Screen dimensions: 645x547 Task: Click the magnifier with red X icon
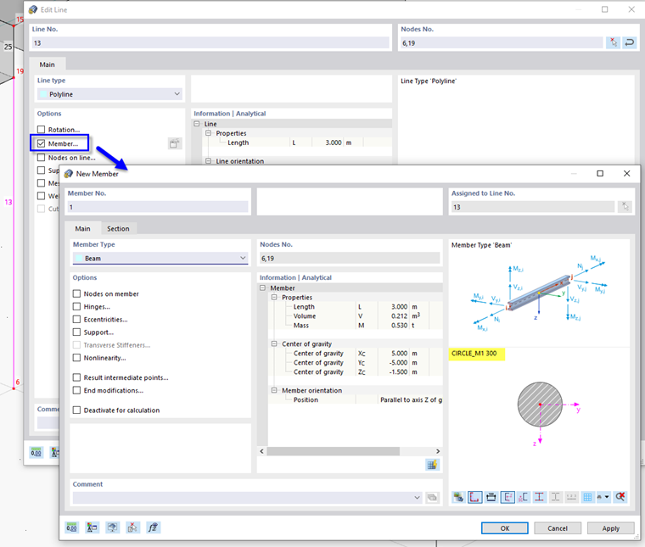[x=620, y=497]
